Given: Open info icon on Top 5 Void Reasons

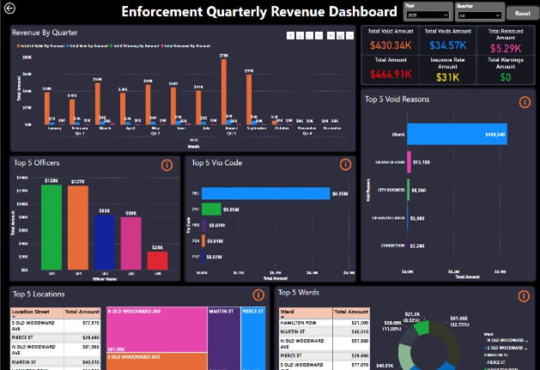Looking at the screenshot, I should tap(525, 102).
